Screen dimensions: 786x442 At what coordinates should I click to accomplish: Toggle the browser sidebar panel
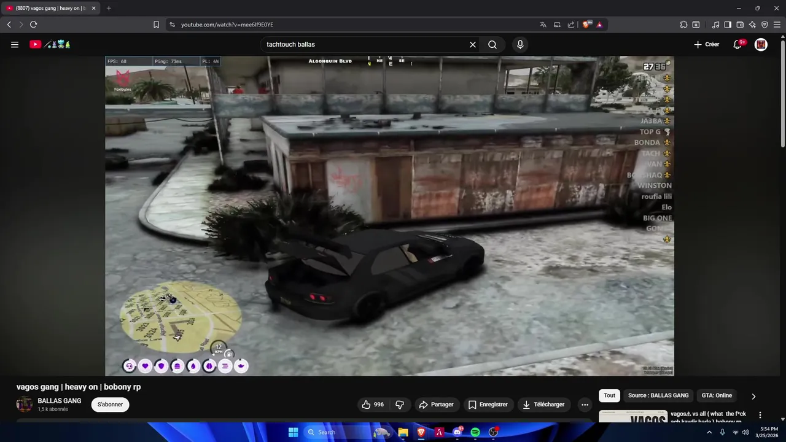728,25
